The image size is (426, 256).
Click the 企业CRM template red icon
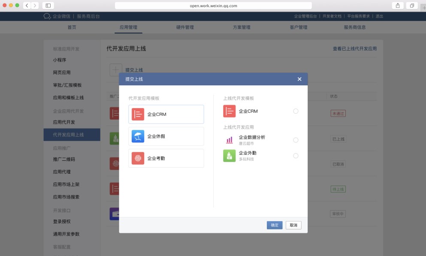138,114
